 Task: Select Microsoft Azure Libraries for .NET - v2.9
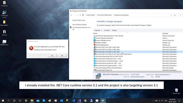coord(108,63)
